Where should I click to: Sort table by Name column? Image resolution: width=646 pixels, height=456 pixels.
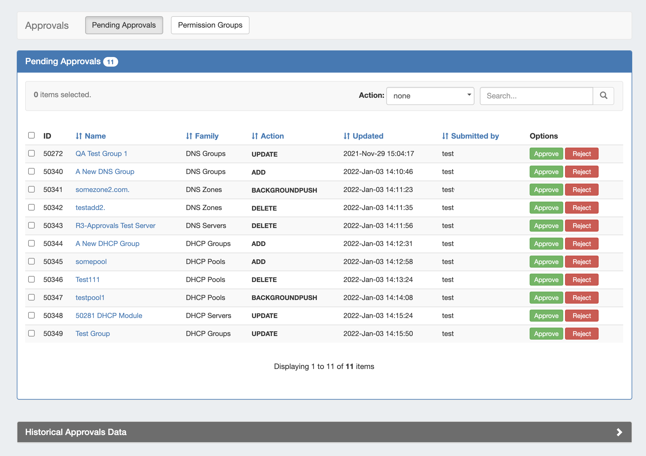pos(91,136)
